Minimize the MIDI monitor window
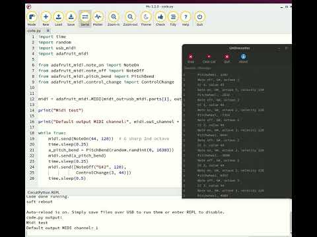Viewport: 317px width, 237px height. (279, 49)
